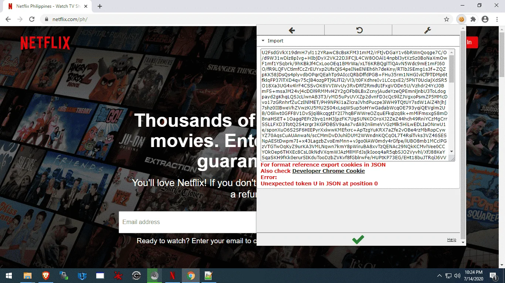Collapse the Import section
This screenshot has height=283, width=505.
pyautogui.click(x=272, y=41)
